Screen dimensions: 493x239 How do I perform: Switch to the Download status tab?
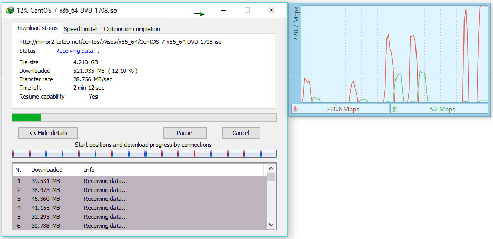36,28
